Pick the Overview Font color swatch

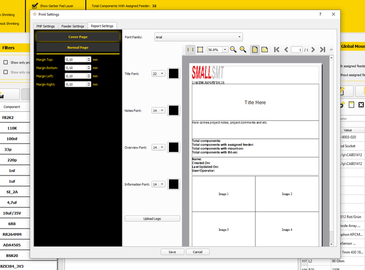tap(174, 147)
